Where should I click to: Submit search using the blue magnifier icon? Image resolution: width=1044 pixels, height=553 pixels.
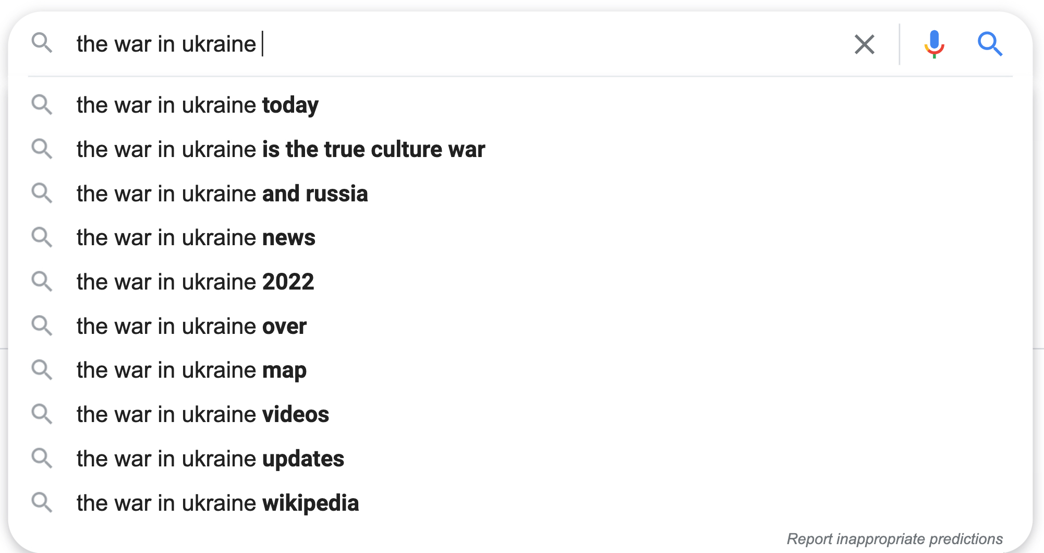tap(989, 44)
